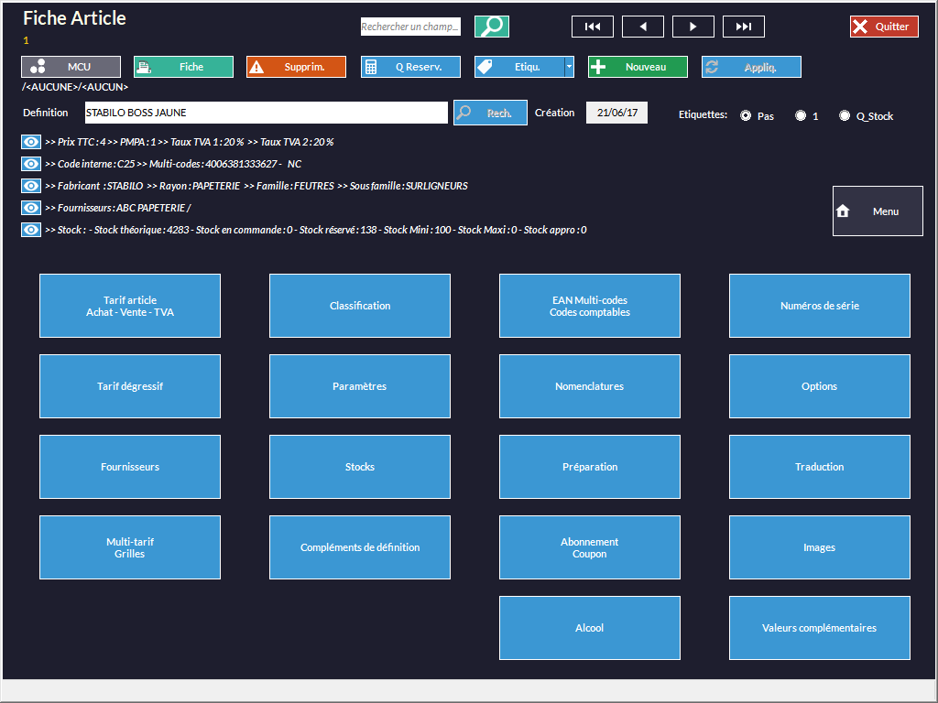Toggle eye icon beside Prix TTC line

(x=31, y=142)
